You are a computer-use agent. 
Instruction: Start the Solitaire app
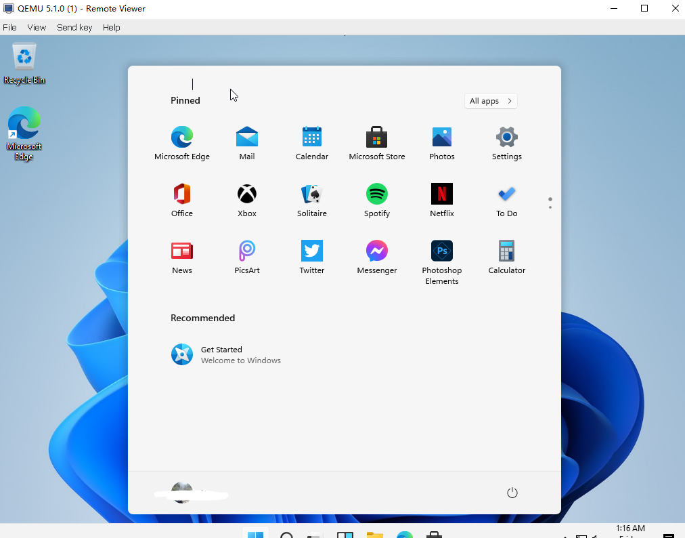(x=311, y=200)
